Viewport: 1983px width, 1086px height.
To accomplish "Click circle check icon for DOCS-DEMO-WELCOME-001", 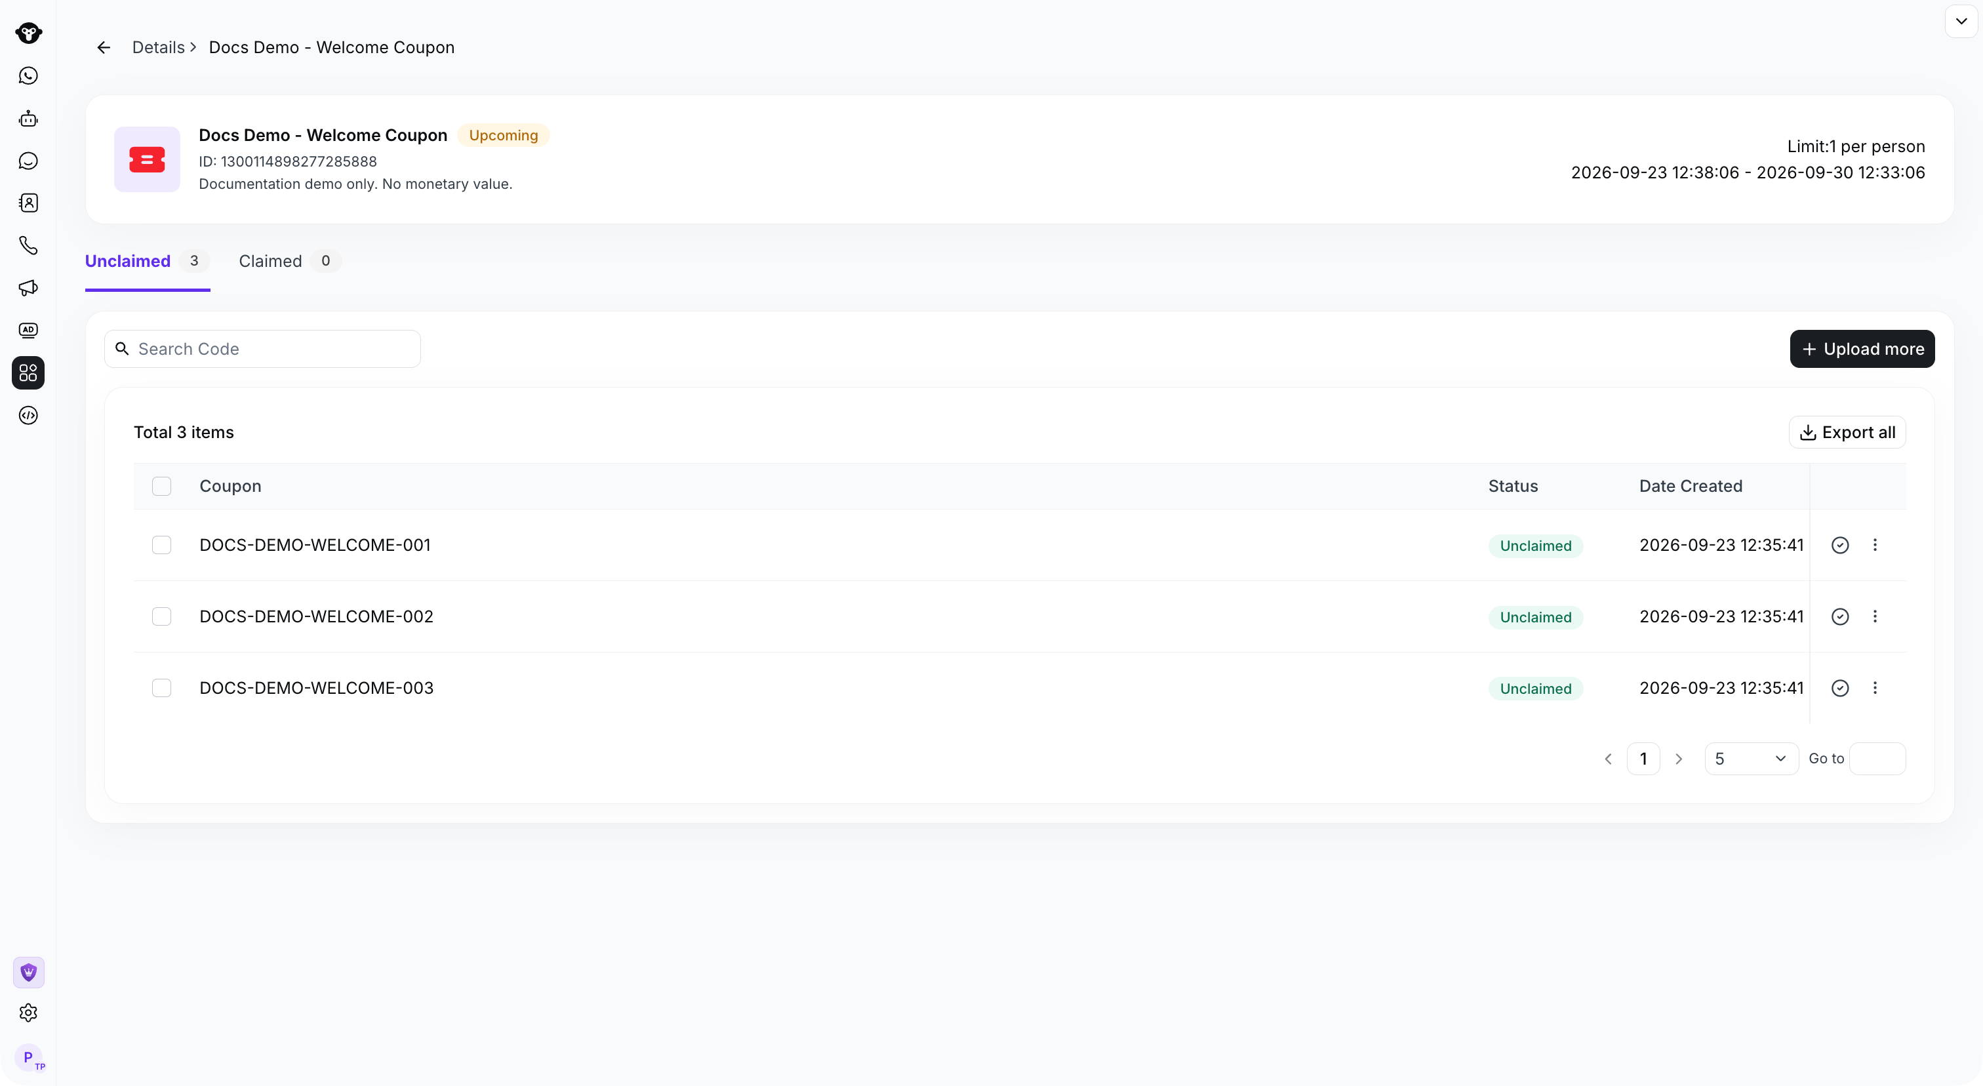I will coord(1840,545).
